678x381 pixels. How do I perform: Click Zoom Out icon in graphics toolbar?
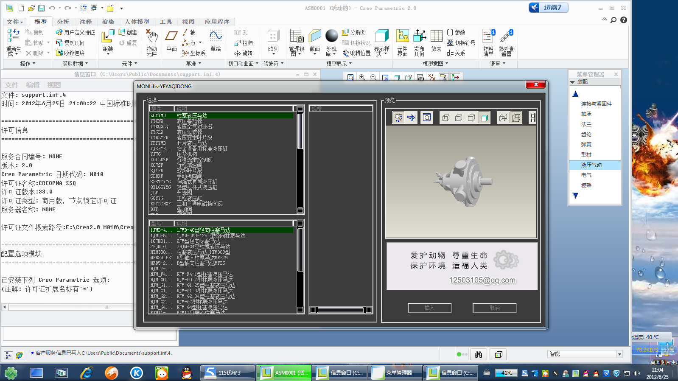pos(373,77)
